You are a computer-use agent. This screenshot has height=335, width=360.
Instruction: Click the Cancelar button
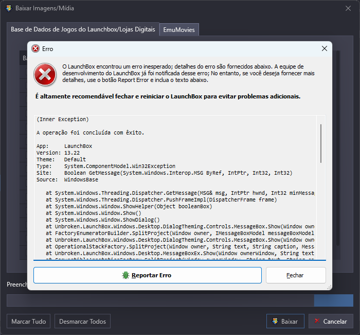[x=331, y=321]
